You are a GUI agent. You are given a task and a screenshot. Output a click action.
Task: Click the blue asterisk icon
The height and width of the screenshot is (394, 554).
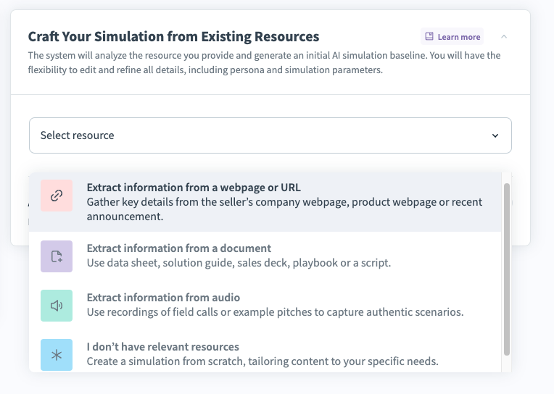pos(57,355)
